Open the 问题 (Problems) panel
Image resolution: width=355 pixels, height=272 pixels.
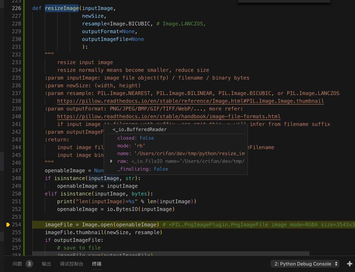coord(17,264)
